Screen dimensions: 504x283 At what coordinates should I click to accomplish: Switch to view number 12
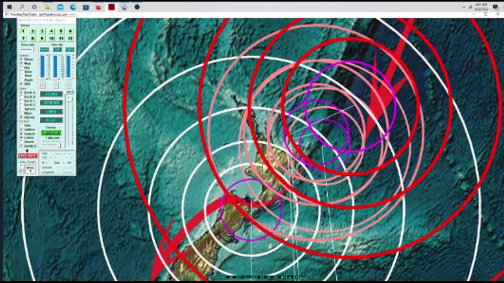click(x=70, y=38)
